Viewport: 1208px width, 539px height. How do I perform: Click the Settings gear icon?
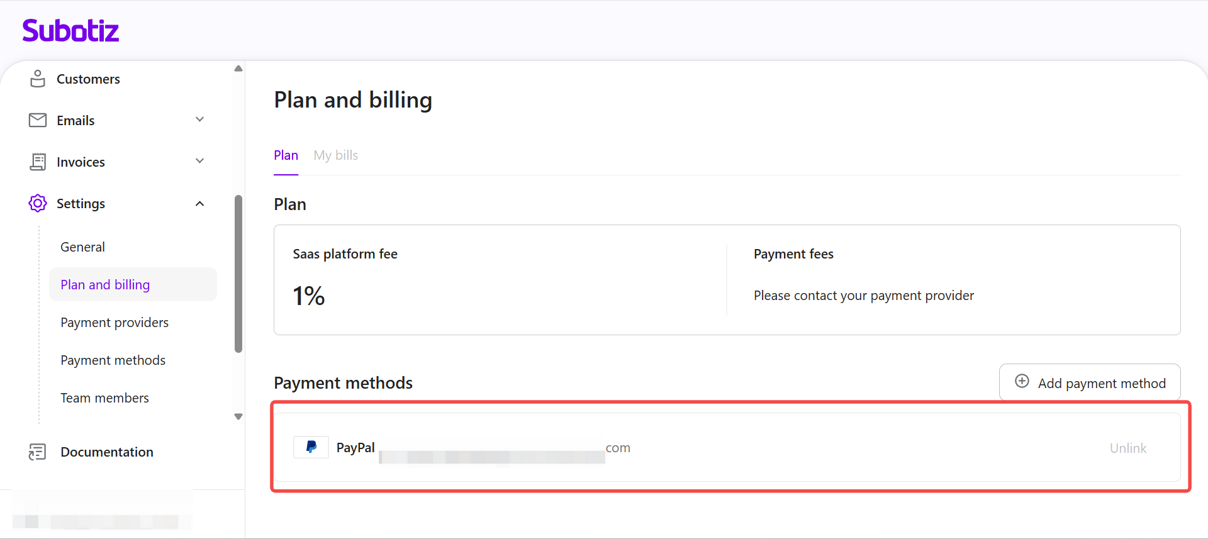point(38,203)
